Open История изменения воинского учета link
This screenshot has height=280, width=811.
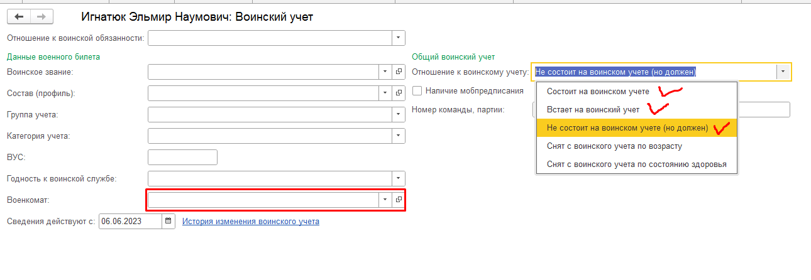point(250,222)
